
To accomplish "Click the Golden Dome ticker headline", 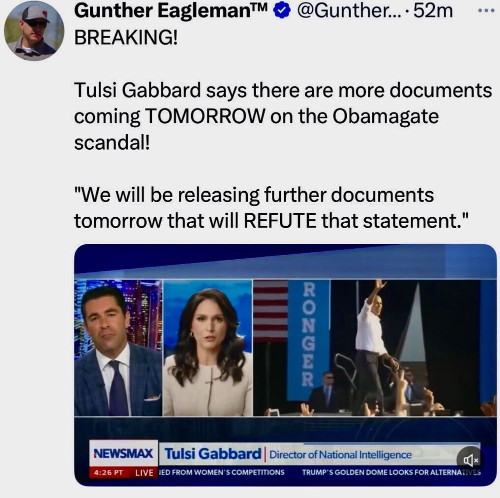I will tap(391, 472).
